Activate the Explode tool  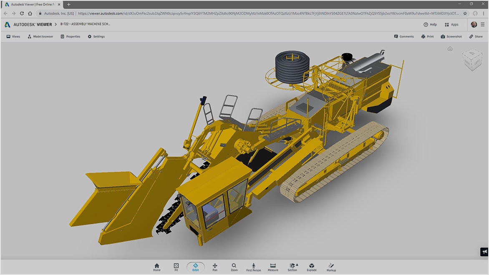coord(311,267)
